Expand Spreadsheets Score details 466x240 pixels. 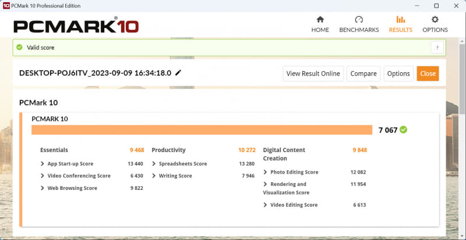coord(154,164)
